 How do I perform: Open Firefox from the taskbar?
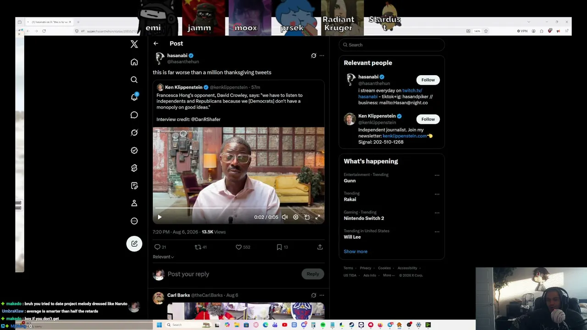click(x=380, y=325)
